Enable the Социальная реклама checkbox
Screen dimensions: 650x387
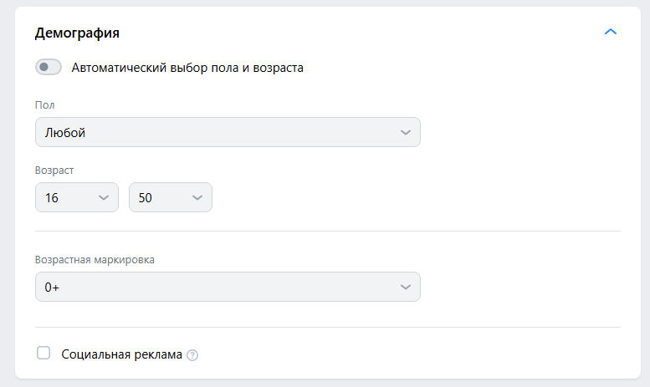point(44,354)
